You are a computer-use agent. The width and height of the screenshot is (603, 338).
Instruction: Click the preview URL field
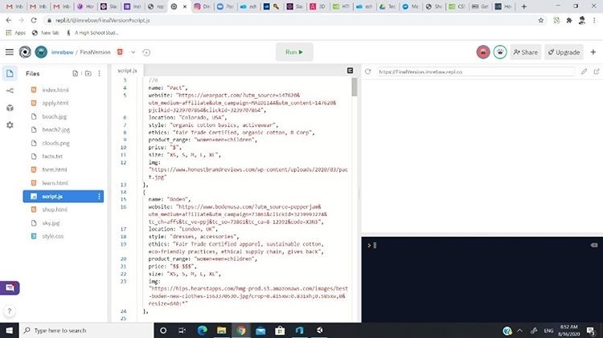pyautogui.click(x=475, y=71)
